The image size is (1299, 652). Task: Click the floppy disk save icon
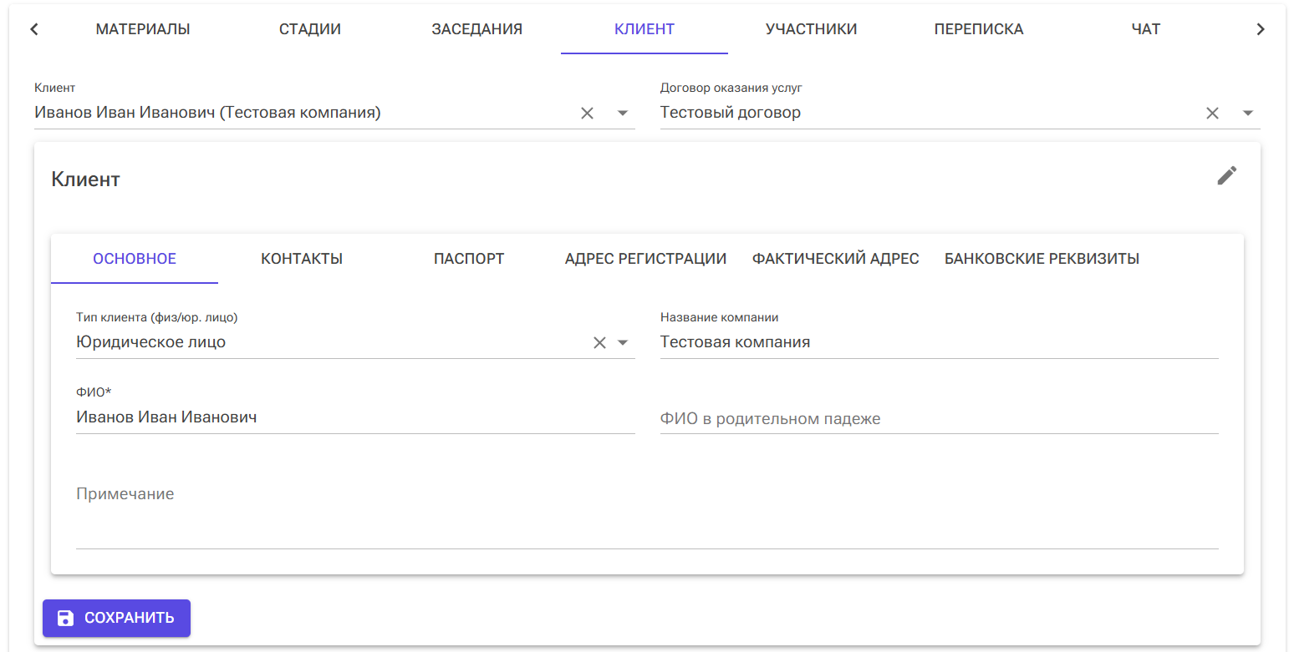click(66, 618)
